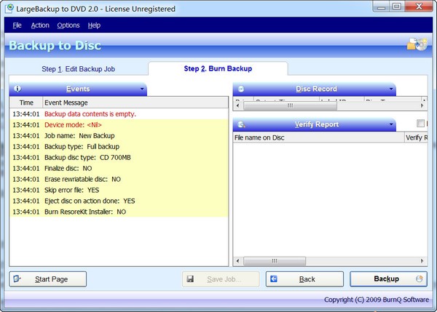
Task: Start the burn with the Backup button
Action: (388, 279)
